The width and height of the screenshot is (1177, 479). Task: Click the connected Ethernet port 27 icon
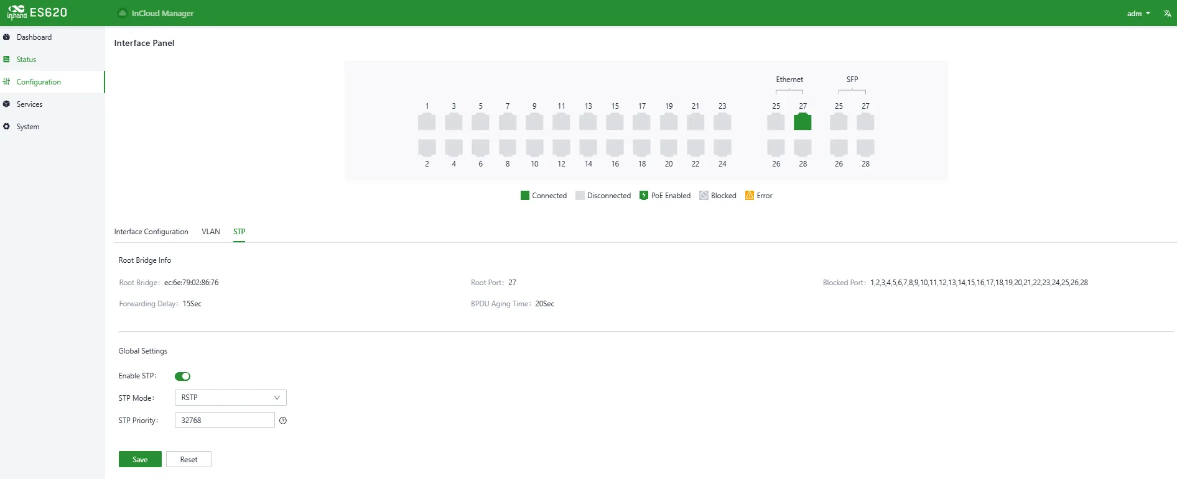802,122
